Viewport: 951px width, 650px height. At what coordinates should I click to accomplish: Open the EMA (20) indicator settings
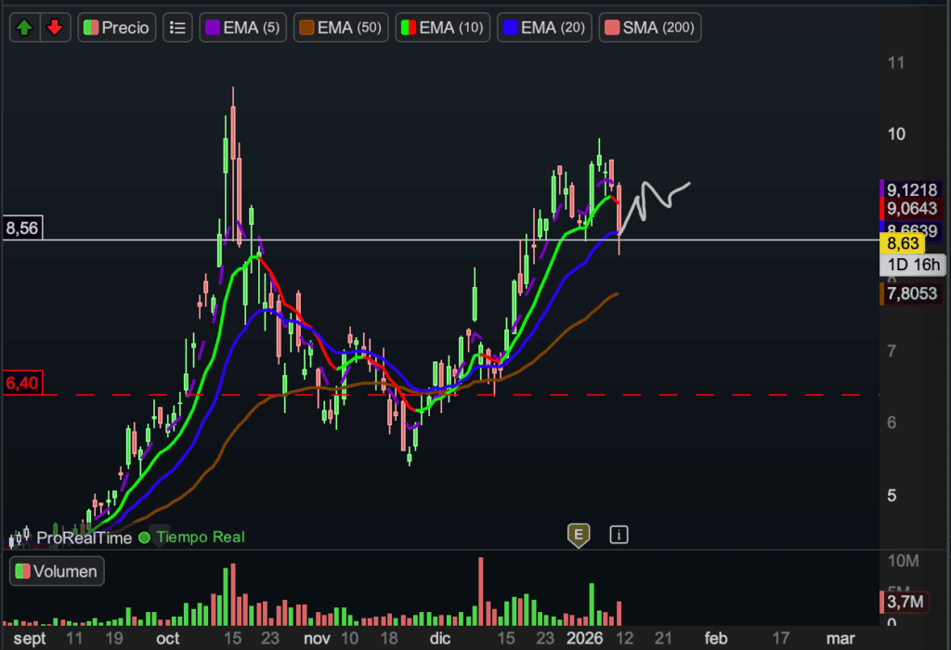[544, 28]
